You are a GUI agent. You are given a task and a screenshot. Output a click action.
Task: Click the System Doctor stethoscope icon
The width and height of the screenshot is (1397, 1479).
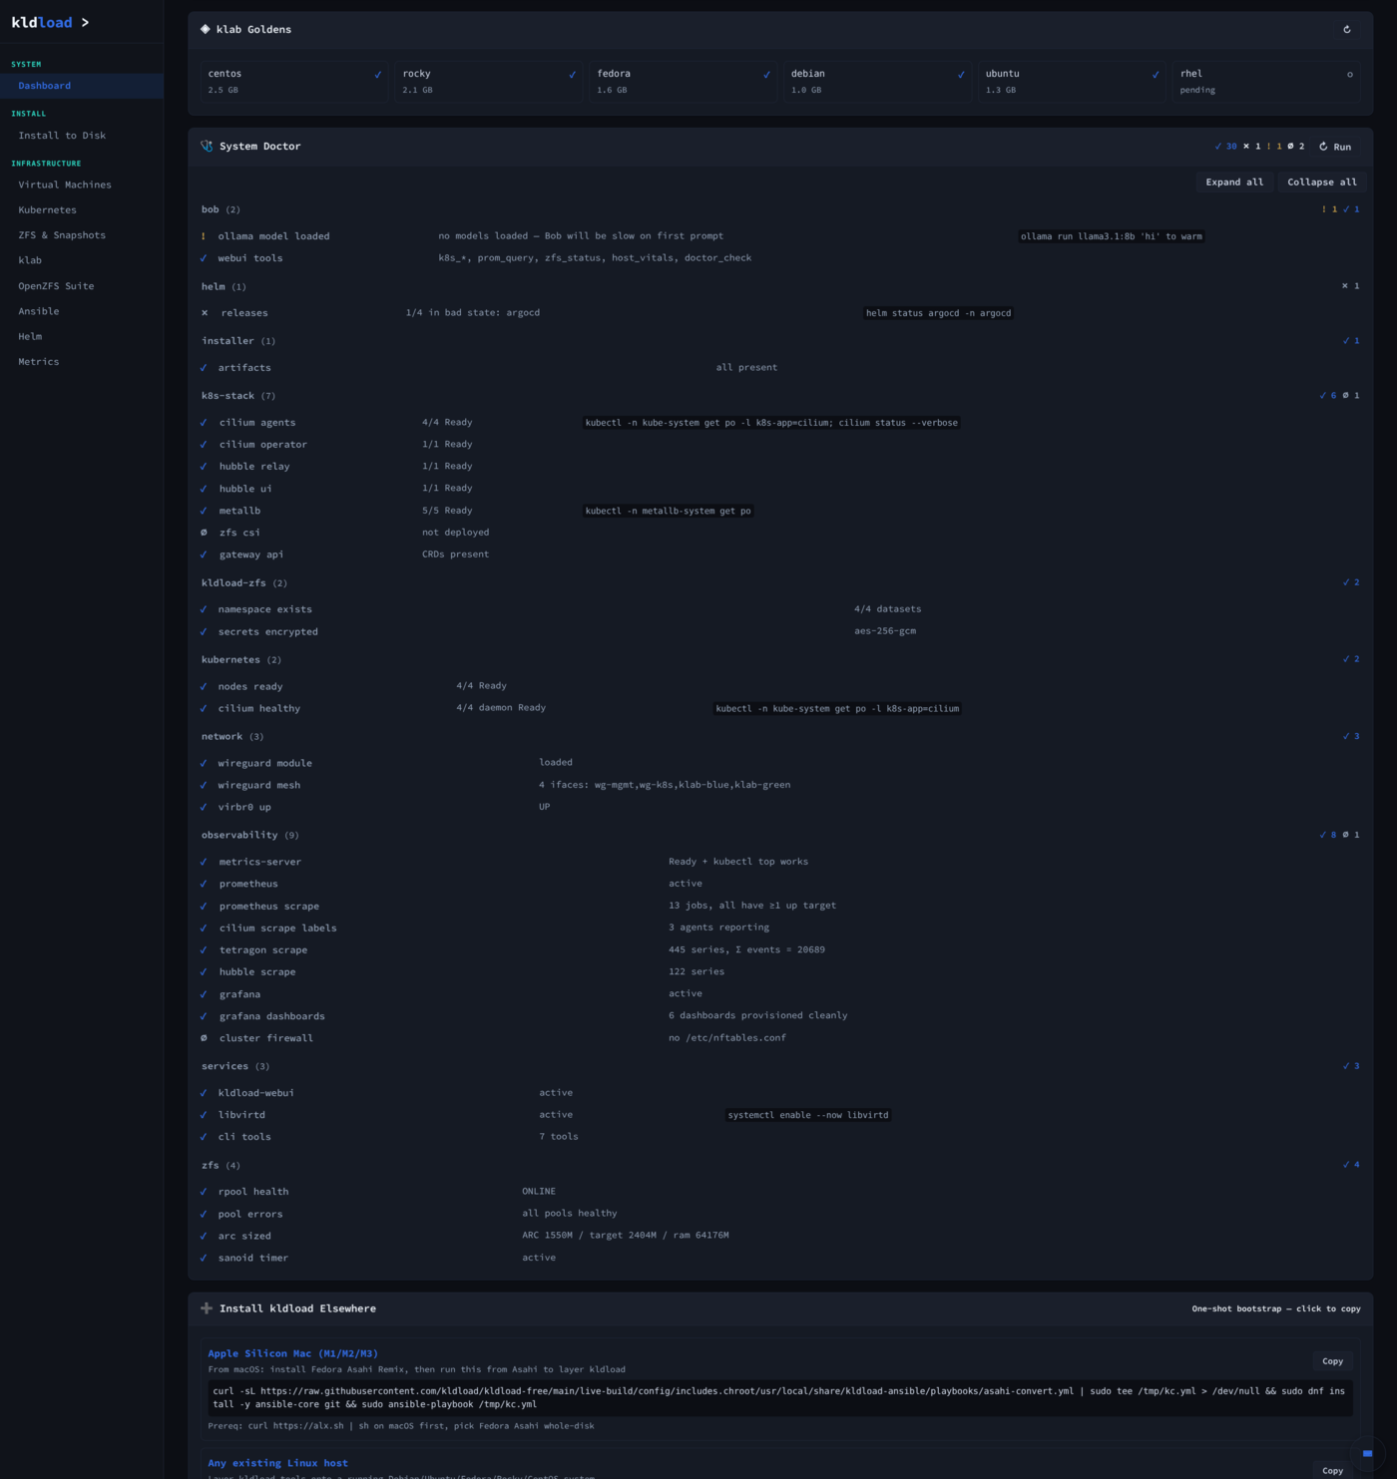pos(207,146)
